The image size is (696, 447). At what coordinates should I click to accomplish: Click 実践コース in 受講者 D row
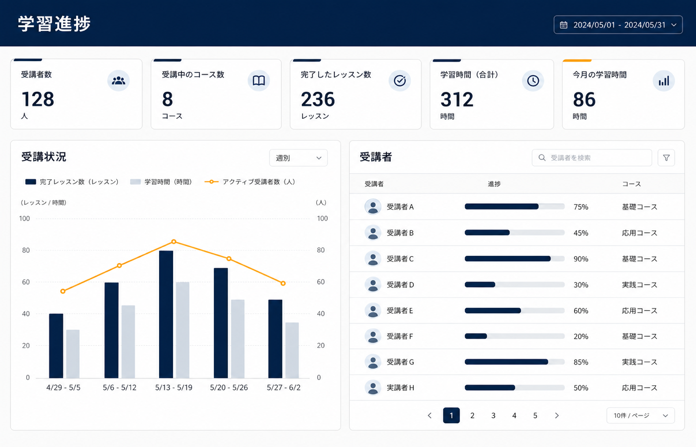639,285
